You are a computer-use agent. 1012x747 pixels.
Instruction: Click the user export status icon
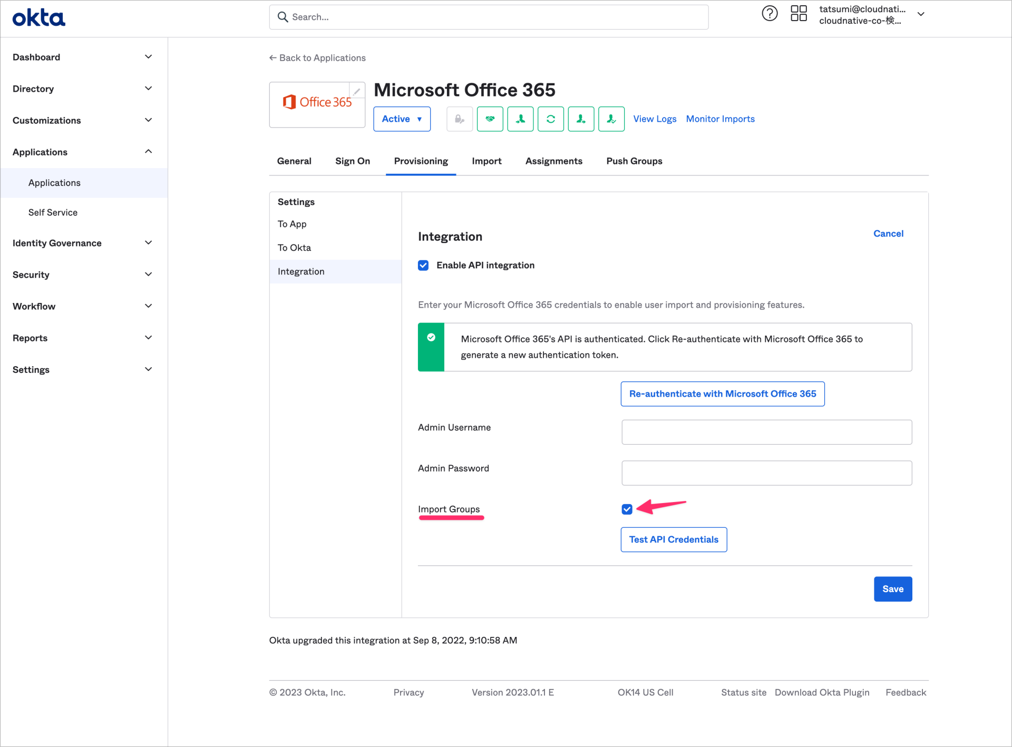pos(581,119)
